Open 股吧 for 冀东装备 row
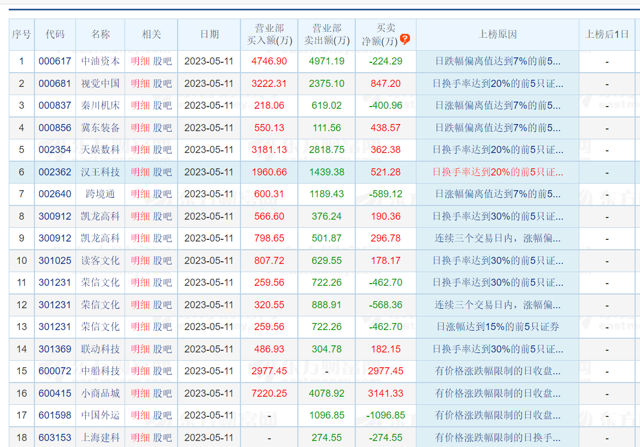The height and width of the screenshot is (447, 640). (162, 128)
